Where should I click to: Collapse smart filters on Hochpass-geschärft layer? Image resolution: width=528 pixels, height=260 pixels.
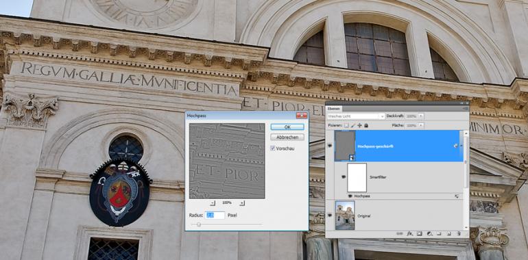461,146
